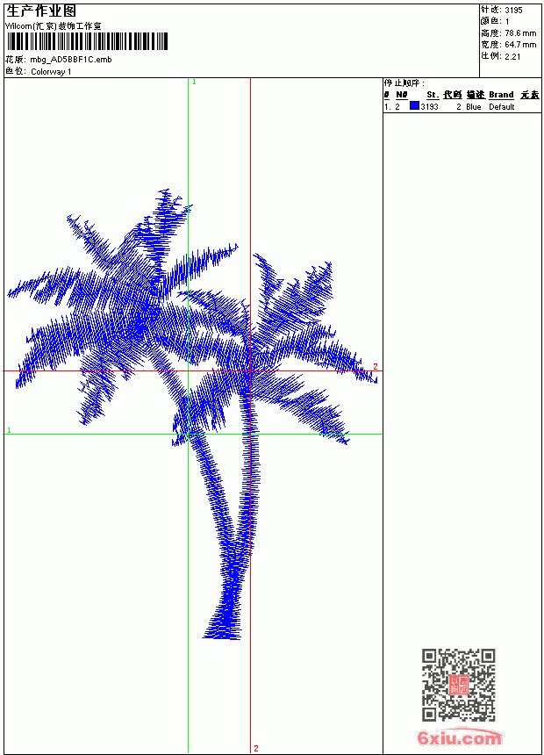Image resolution: width=544 pixels, height=755 pixels.
Task: Click the blue thread color swatch
Action: point(414,106)
